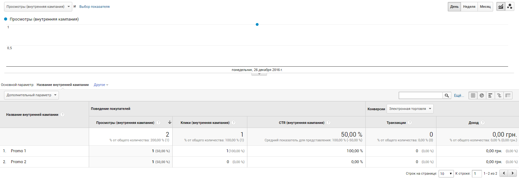Go to next page of results
519x179 pixels.
tap(512, 173)
